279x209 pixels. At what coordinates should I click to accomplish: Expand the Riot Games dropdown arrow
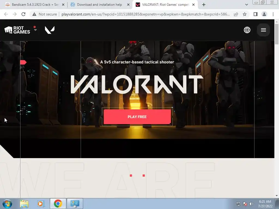click(35, 30)
